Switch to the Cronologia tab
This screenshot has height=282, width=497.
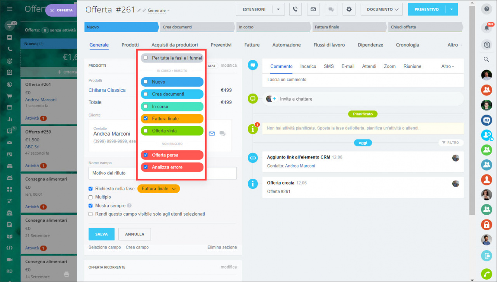(x=407, y=45)
